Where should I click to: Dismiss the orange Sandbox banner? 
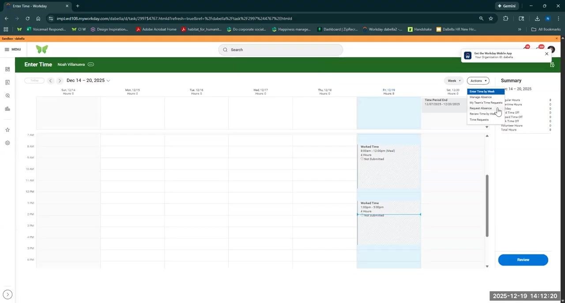[x=557, y=38]
